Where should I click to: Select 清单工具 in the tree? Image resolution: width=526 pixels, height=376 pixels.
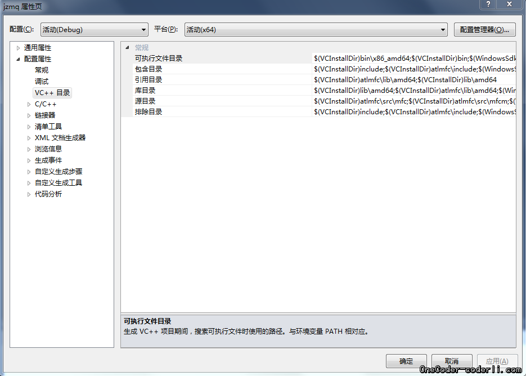click(48, 127)
